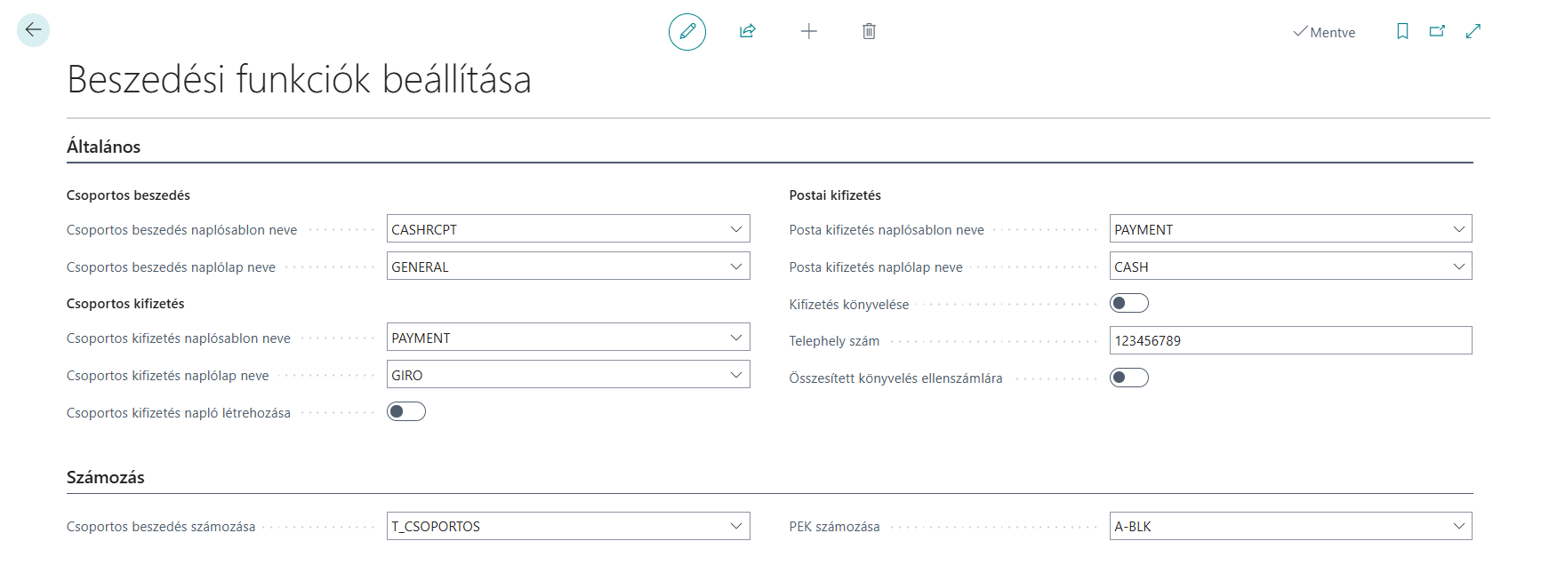Click the Mentve saved status indicator
This screenshot has height=565, width=1557.
1324,32
